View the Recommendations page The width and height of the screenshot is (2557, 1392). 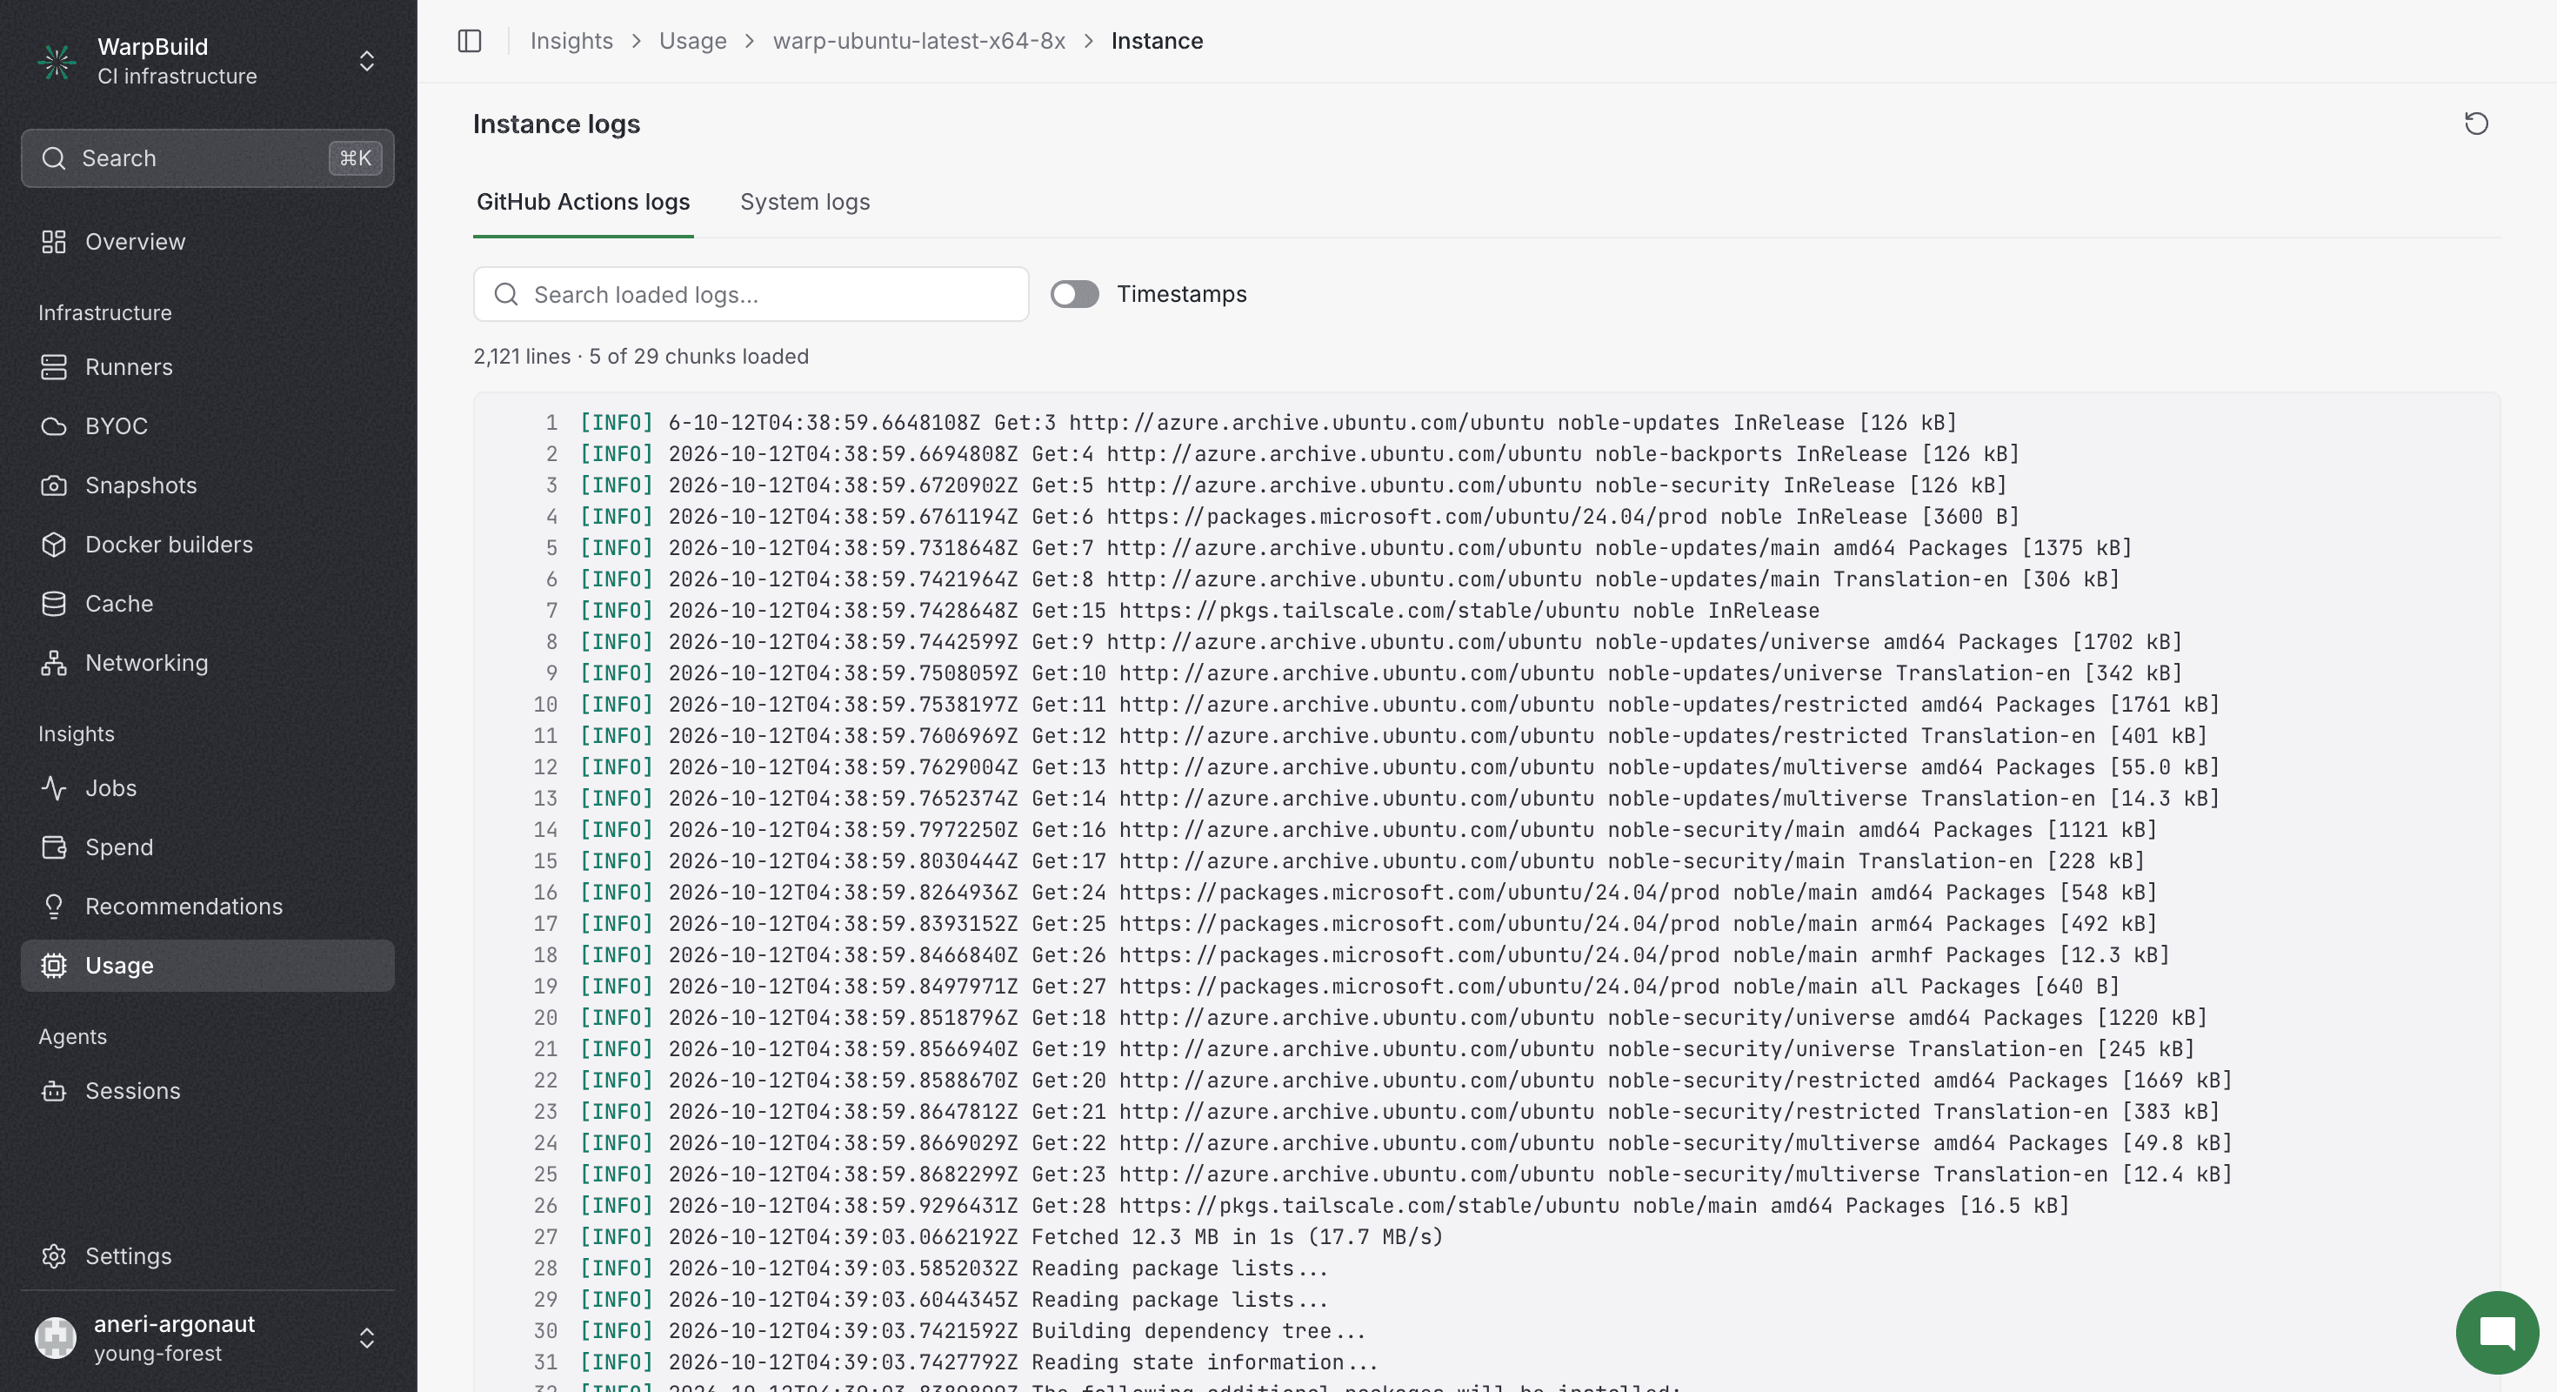click(208, 906)
